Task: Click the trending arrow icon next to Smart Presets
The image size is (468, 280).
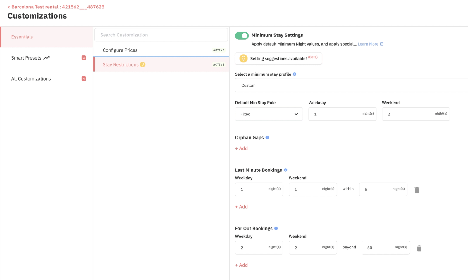Action: click(x=47, y=58)
